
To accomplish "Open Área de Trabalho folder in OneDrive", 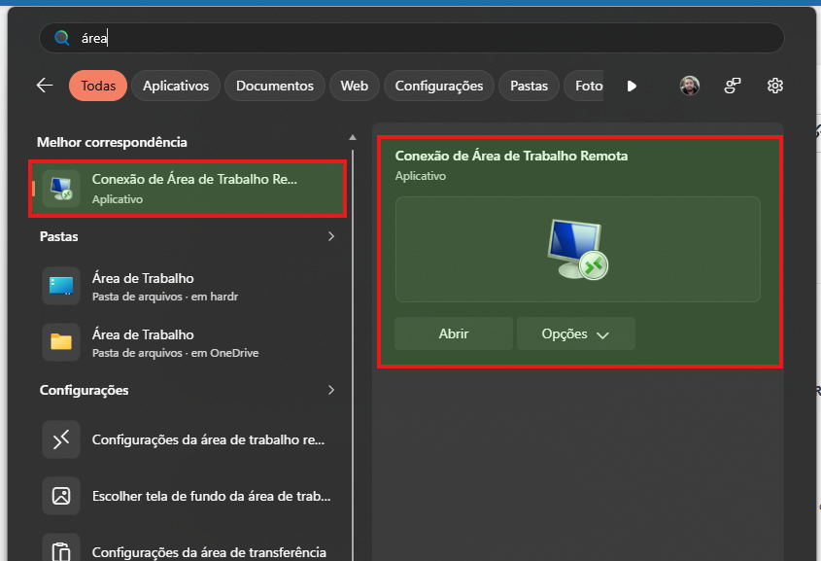I will tap(188, 342).
